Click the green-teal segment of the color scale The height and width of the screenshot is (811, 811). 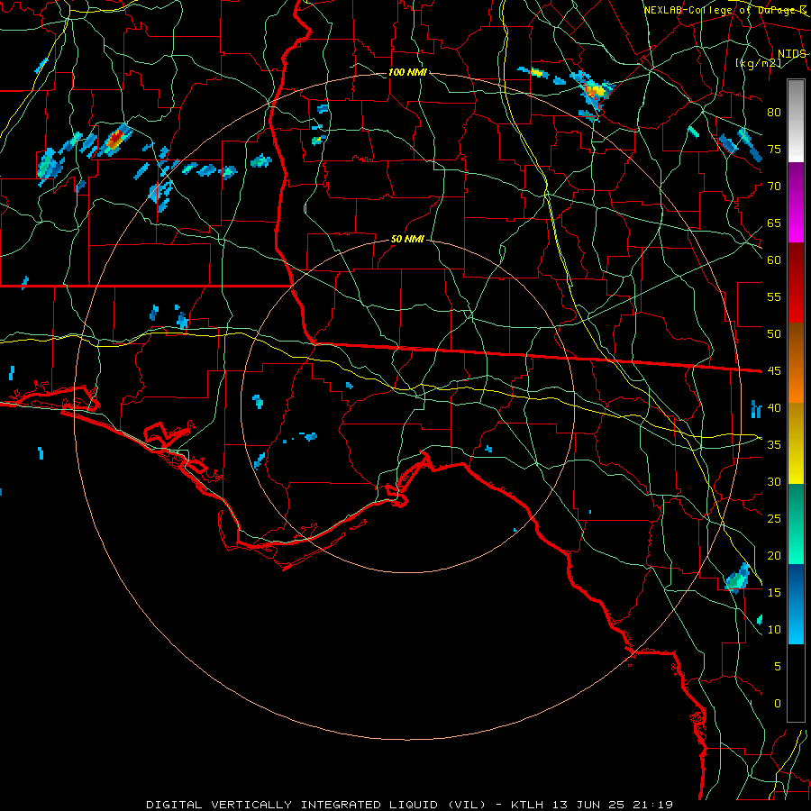click(x=796, y=524)
